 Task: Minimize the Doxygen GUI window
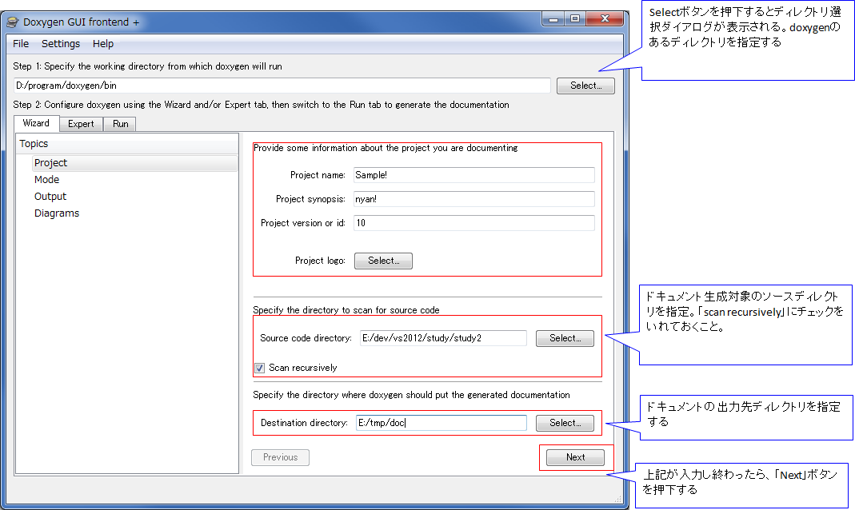click(553, 19)
